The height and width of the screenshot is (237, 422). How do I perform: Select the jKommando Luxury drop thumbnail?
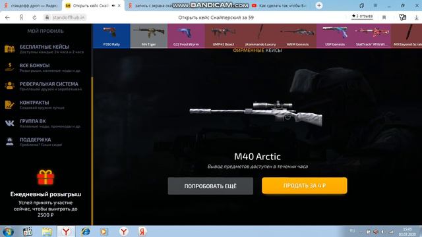pyautogui.click(x=260, y=36)
